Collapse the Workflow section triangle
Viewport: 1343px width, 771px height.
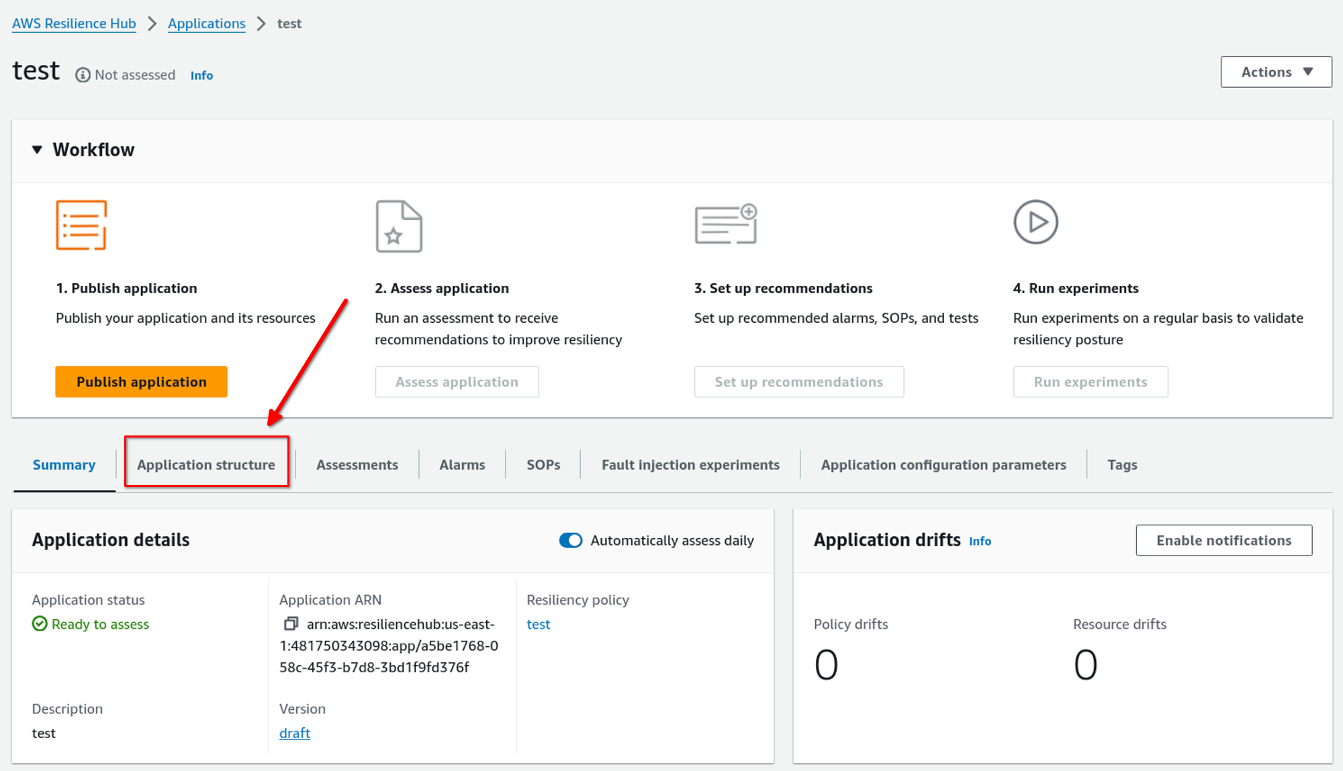tap(38, 150)
